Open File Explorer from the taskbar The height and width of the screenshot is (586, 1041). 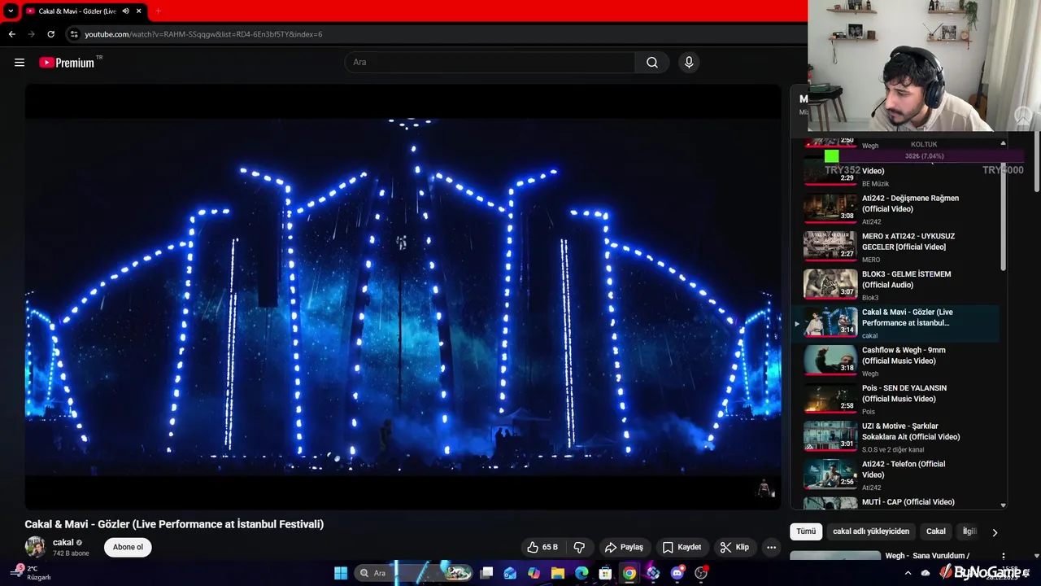tap(558, 573)
